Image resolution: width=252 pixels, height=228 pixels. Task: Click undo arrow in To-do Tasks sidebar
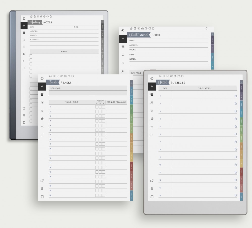42,127
